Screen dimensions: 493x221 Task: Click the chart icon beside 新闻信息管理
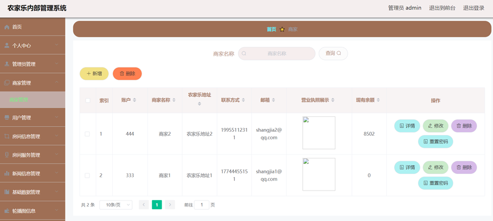tap(7, 173)
